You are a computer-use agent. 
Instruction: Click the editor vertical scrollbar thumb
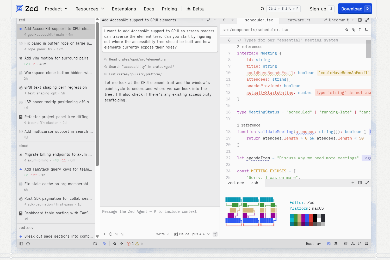368,49
